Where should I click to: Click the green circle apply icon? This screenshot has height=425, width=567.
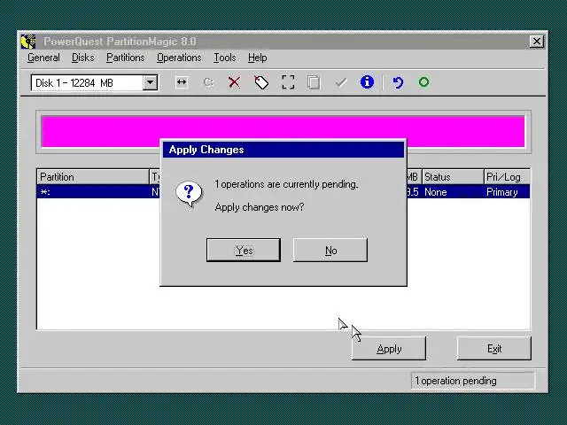click(423, 82)
